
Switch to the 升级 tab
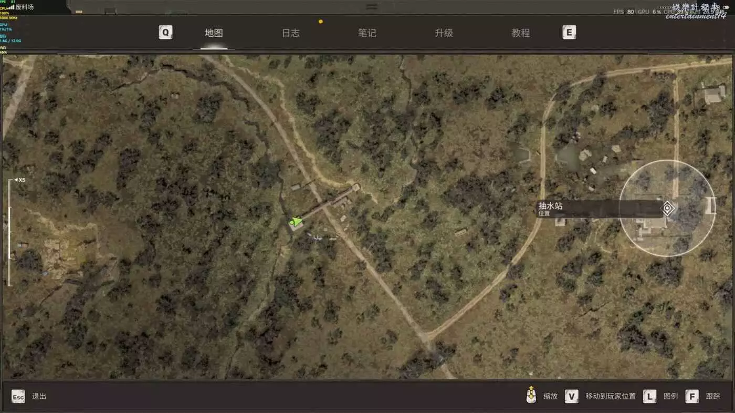click(x=444, y=33)
